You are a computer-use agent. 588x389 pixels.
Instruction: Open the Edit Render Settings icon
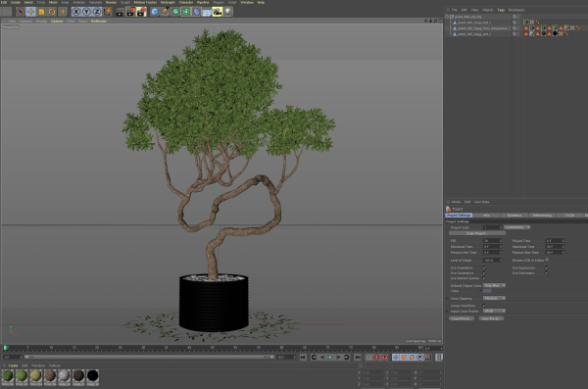[x=141, y=12]
